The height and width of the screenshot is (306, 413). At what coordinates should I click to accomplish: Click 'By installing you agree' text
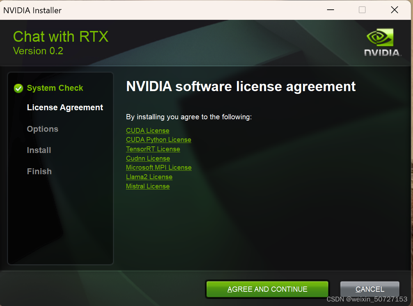pos(189,117)
